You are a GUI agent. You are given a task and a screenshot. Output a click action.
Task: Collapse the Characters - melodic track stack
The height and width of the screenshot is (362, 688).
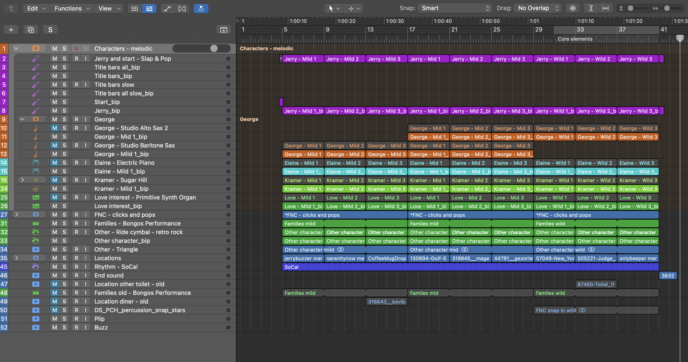[16, 48]
